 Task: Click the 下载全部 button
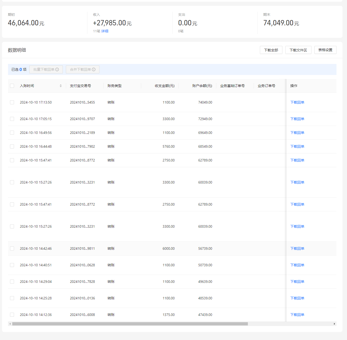271,50
